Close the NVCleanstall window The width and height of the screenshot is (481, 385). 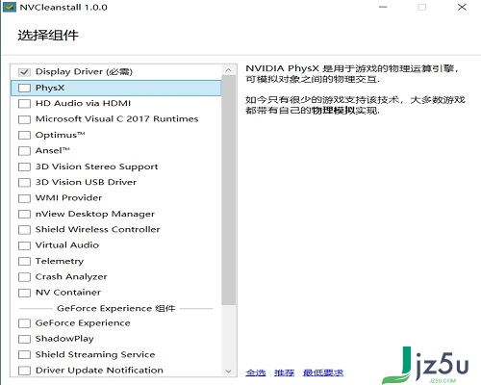[x=462, y=7]
